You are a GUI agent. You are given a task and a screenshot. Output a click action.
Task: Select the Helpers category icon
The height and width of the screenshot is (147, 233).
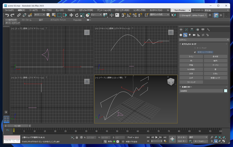199,35
